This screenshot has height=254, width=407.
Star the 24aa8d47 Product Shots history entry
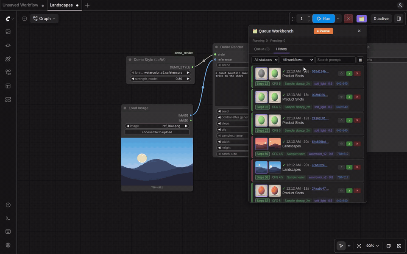[x=341, y=190]
